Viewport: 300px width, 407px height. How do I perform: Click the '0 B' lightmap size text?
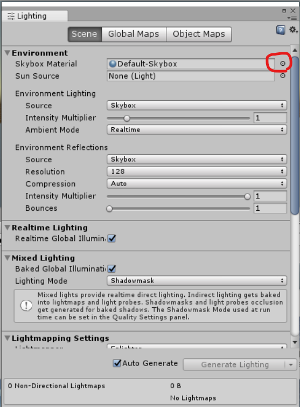(176, 386)
